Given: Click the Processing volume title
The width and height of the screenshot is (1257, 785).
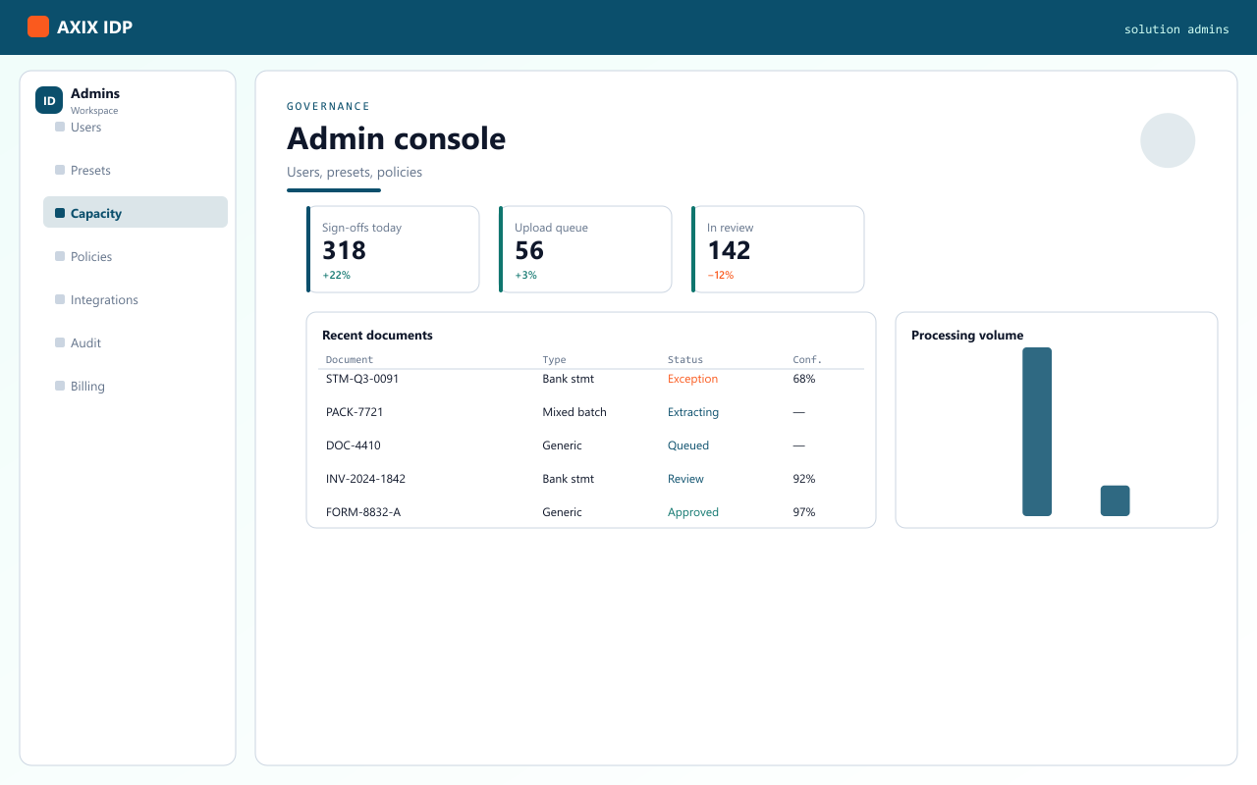Looking at the screenshot, I should [x=967, y=336].
